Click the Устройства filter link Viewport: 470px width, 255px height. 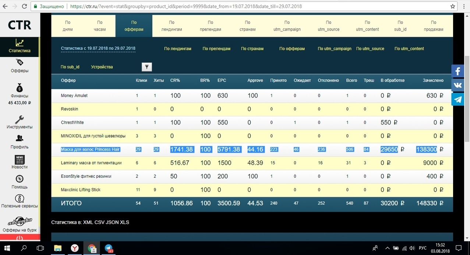tap(102, 67)
